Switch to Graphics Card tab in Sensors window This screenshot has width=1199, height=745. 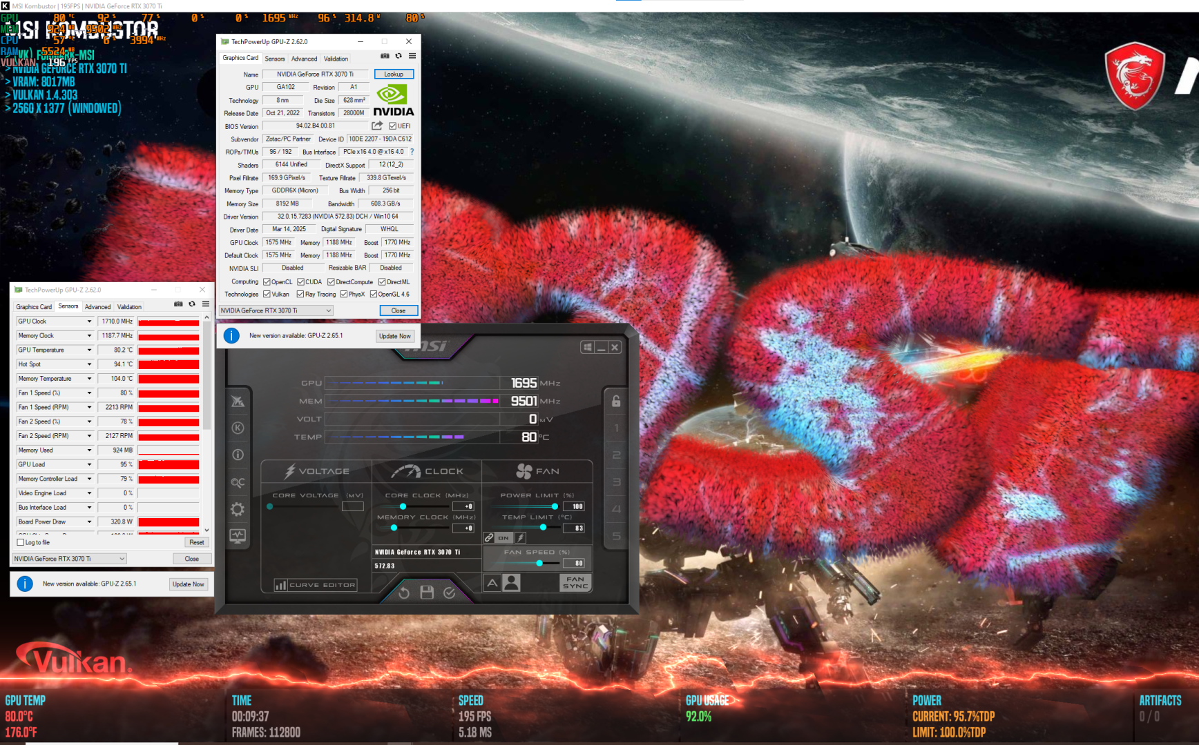click(x=34, y=307)
